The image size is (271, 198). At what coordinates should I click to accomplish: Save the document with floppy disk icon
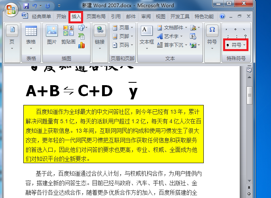tap(26, 6)
